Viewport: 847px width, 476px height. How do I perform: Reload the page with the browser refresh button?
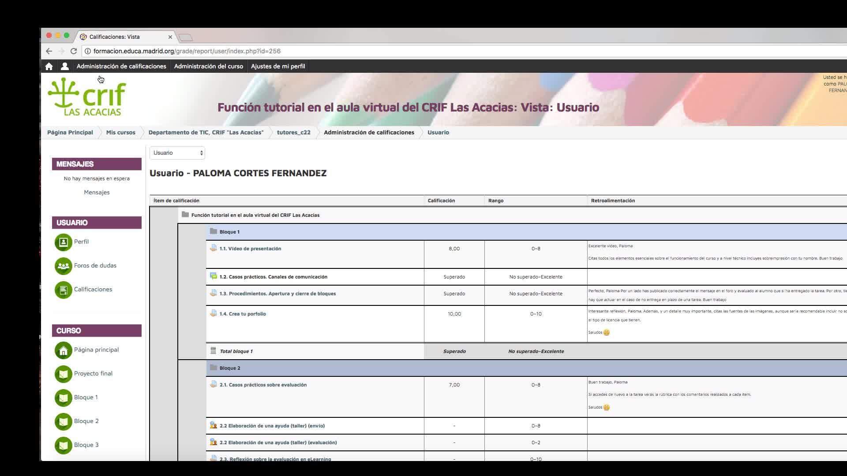[x=74, y=51]
